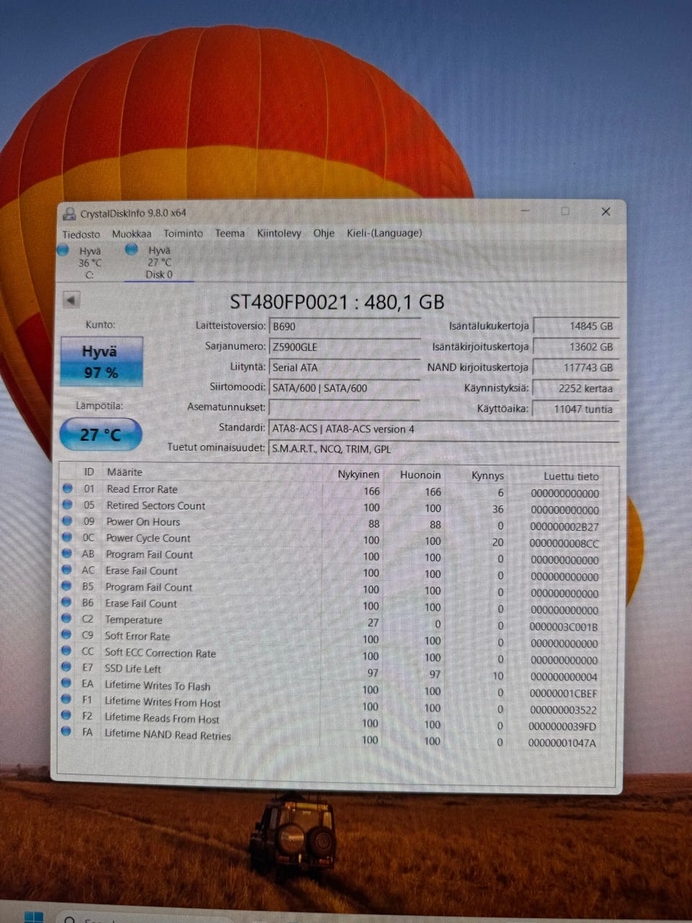Click the Isäntälukukertoja value 14845 GB
Image resolution: width=692 pixels, height=923 pixels.
point(575,326)
